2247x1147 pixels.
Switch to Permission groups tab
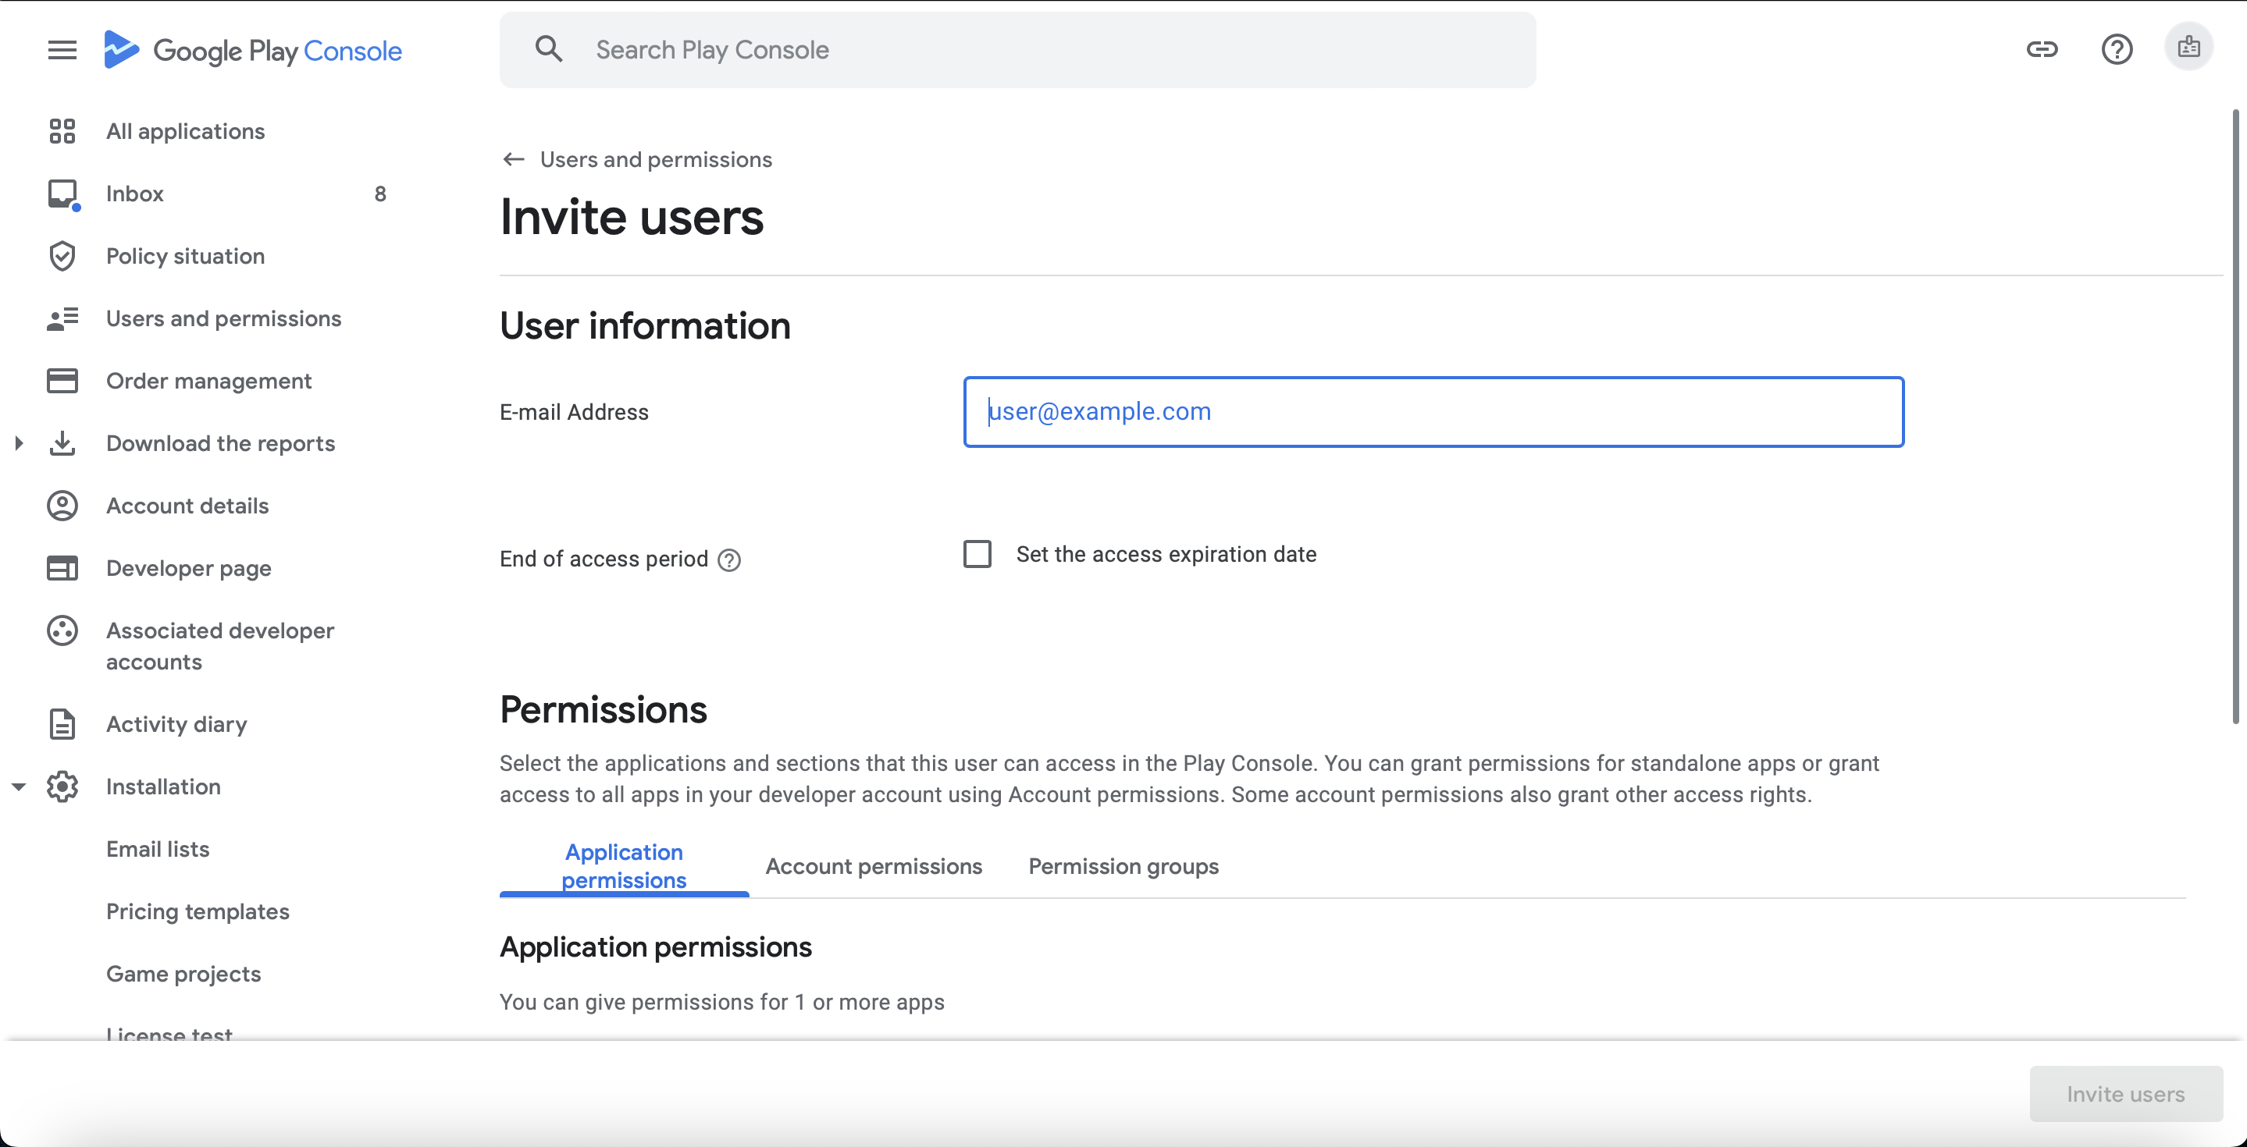coord(1123,866)
